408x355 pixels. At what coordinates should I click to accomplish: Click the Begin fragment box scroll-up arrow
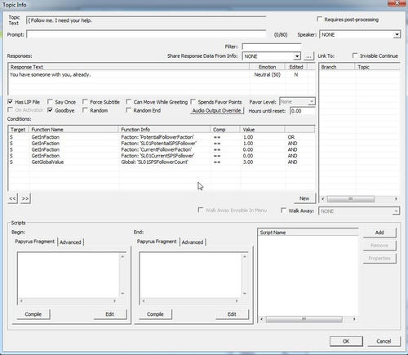(x=122, y=256)
